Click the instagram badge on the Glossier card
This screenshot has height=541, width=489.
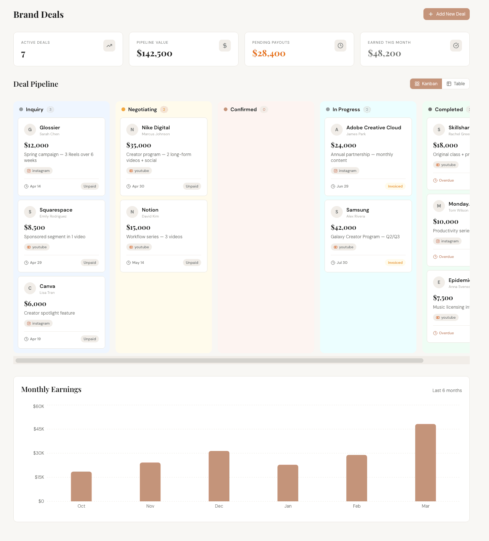click(38, 170)
